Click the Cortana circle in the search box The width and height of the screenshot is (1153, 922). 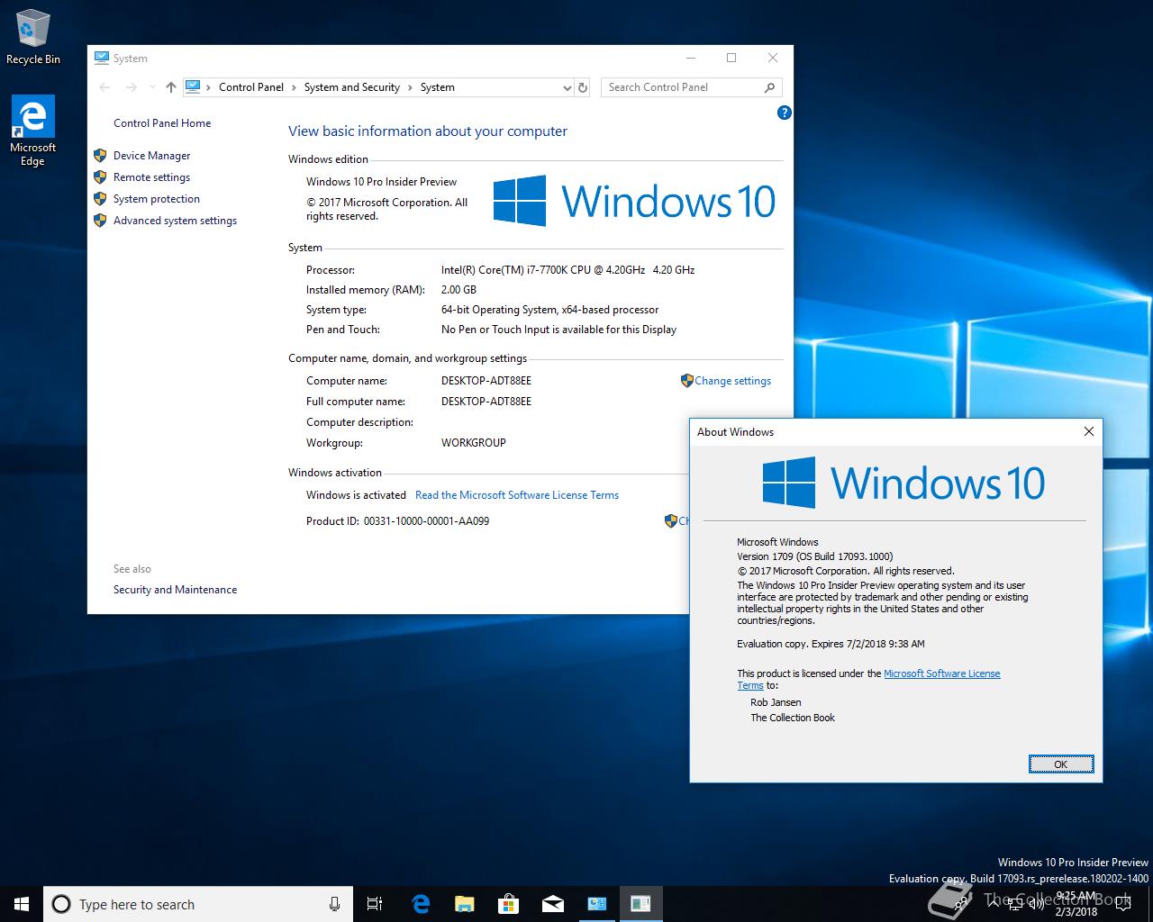[60, 904]
